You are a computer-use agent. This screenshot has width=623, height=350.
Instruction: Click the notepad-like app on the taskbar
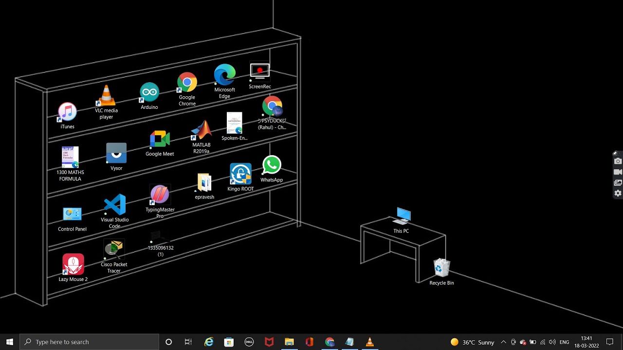(349, 342)
